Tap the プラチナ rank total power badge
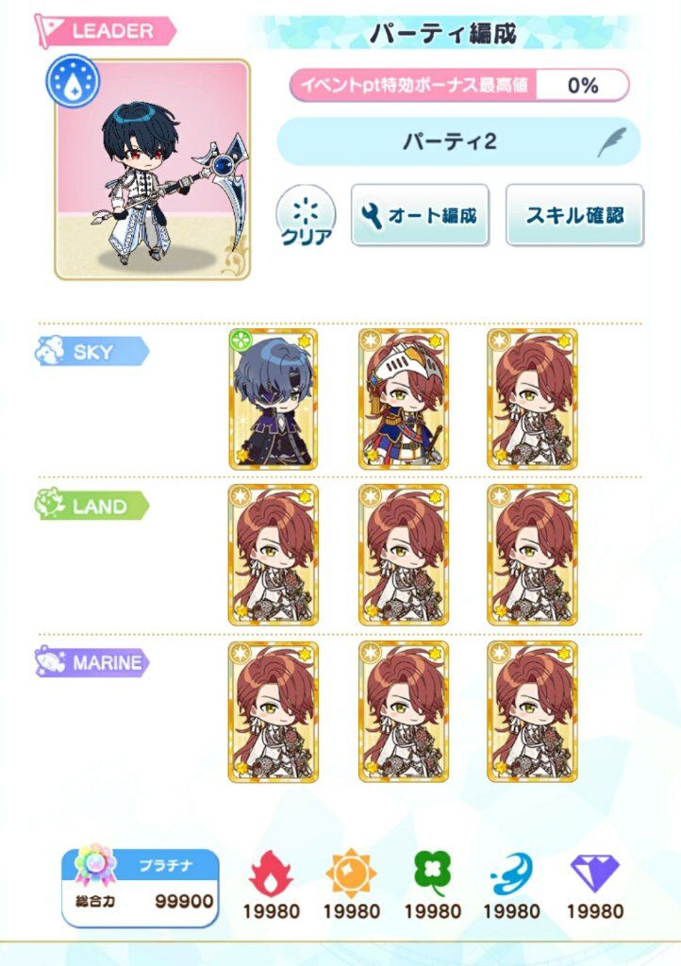This screenshot has height=966, width=681. 141,888
